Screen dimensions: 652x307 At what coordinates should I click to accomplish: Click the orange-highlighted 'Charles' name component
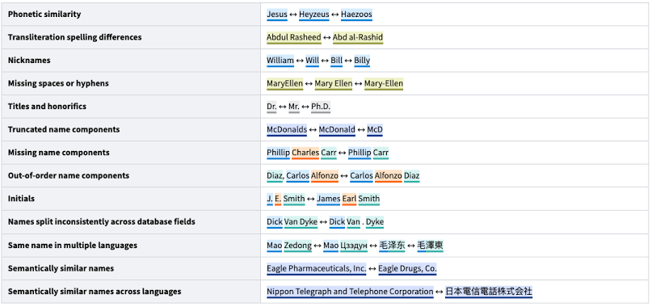coord(305,153)
